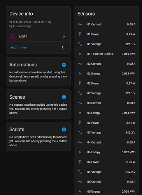Click the 0.000 kWh energy value
The width and height of the screenshot is (142, 195).
pos(128,191)
